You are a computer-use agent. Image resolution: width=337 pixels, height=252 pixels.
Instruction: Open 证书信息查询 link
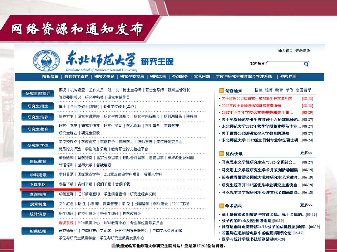[89, 194]
